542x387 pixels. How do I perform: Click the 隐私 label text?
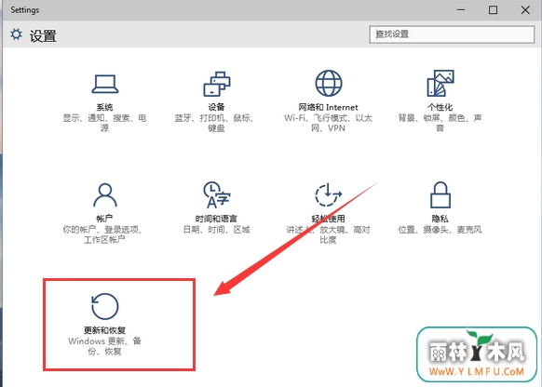(x=440, y=219)
